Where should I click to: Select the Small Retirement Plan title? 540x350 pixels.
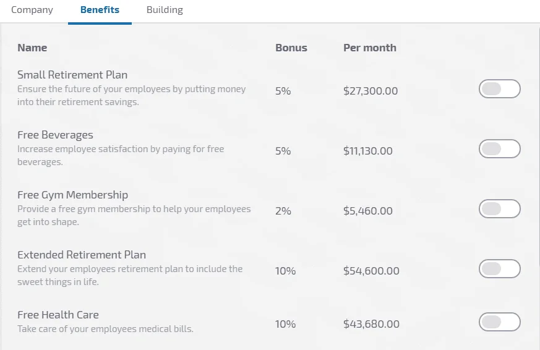72,75
